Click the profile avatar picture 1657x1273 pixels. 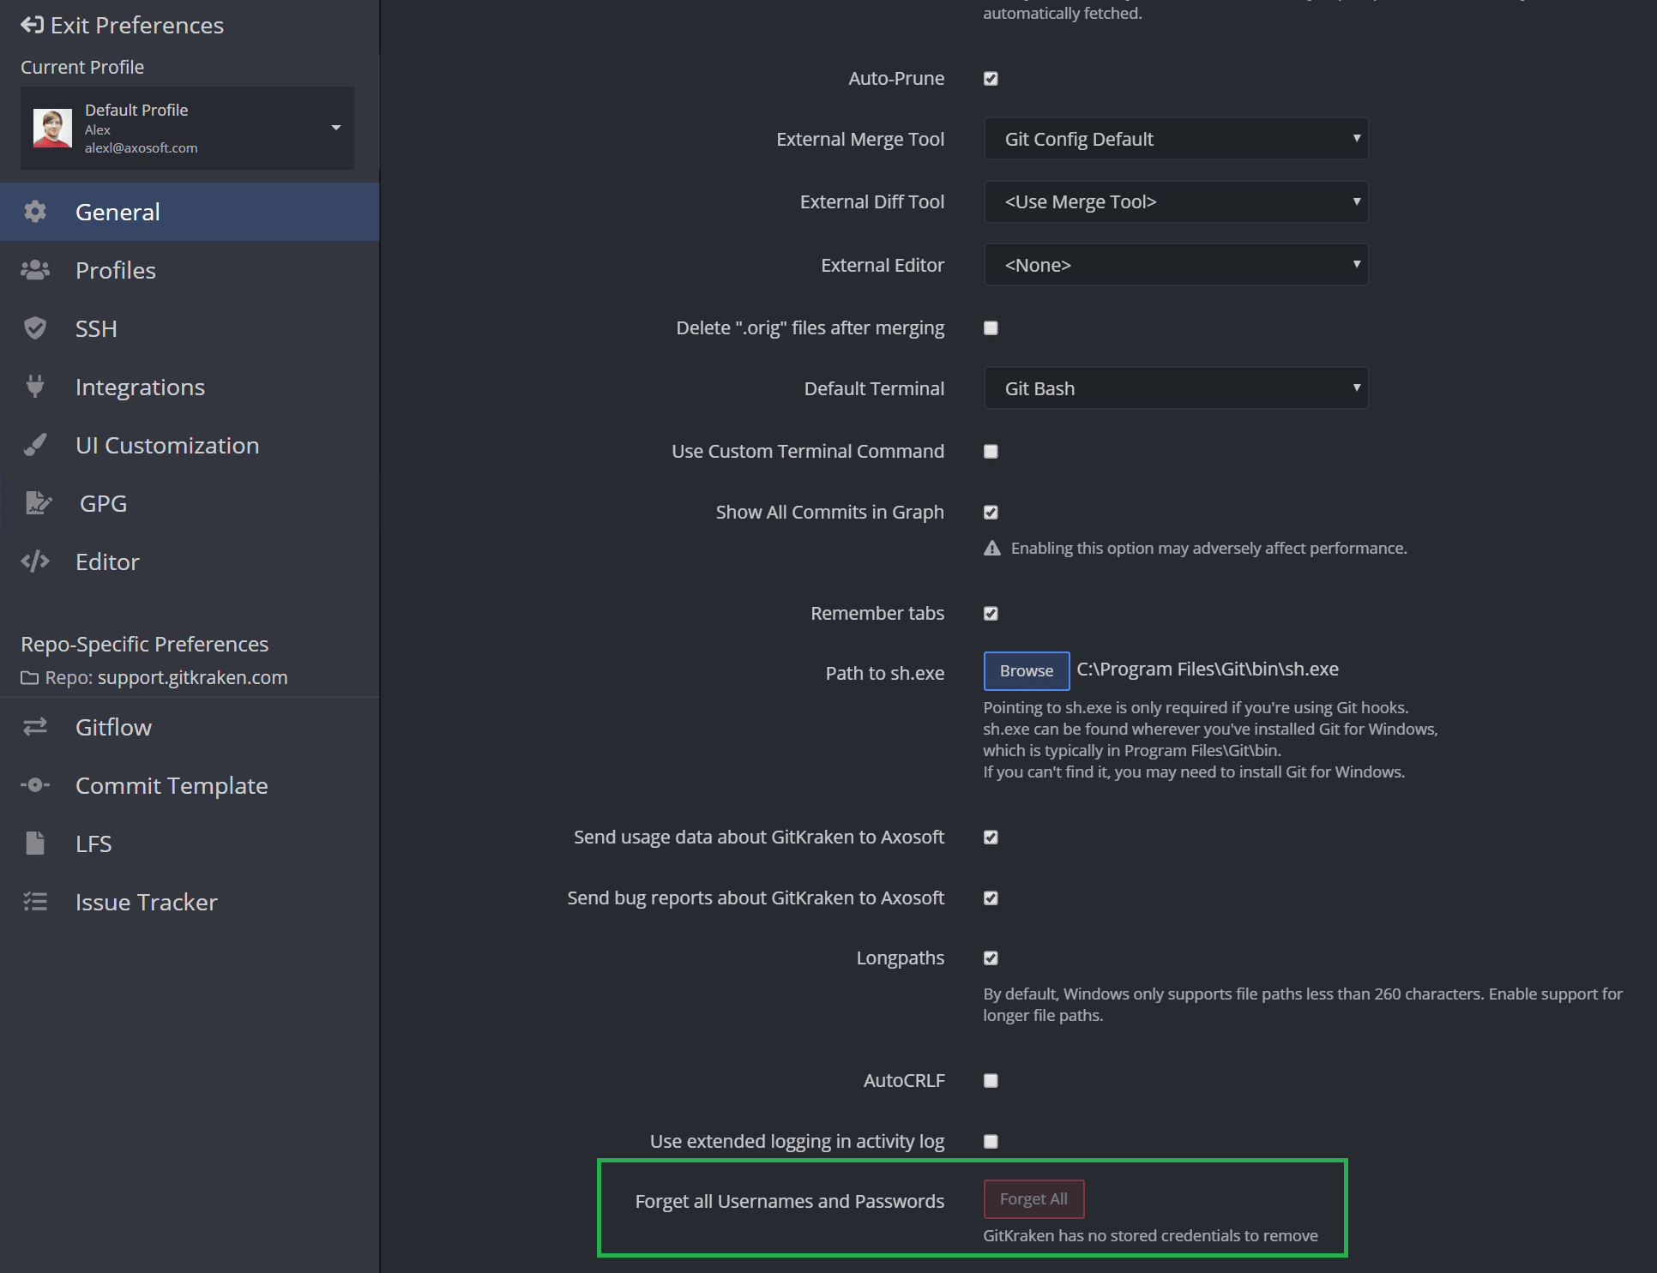point(52,128)
